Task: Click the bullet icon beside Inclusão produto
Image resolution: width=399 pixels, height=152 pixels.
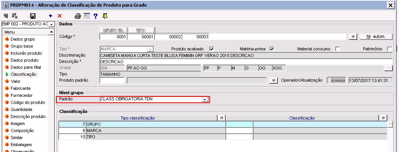Action: coord(7,53)
